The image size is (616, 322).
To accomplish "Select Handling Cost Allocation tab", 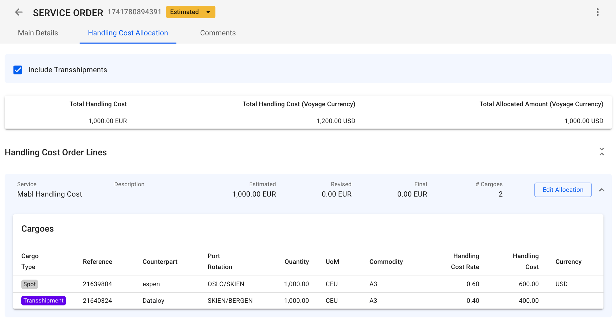I will tap(128, 33).
